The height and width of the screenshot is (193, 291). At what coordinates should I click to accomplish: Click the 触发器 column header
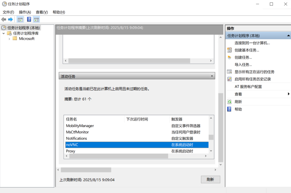coord(189,119)
